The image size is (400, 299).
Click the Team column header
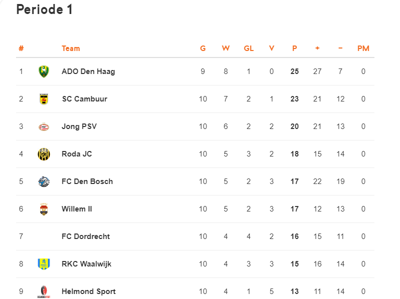71,48
